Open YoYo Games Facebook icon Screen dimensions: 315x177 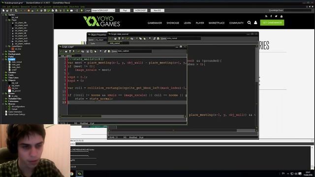tap(271, 16)
